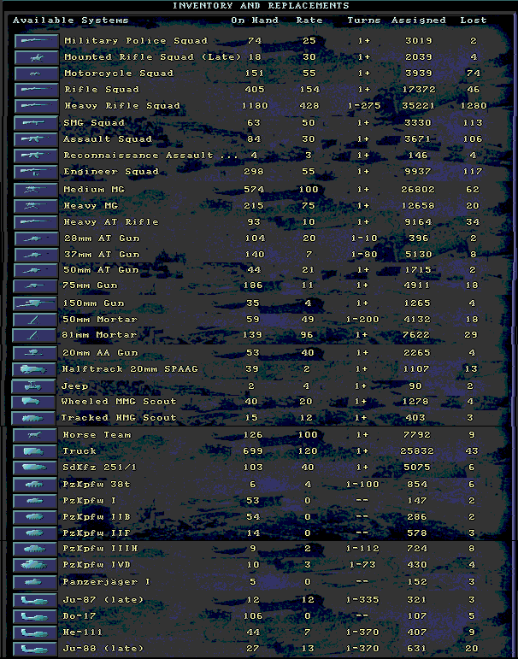Image resolution: width=518 pixels, height=659 pixels.
Task: Click Assigned value 35221 for Heavy Rifle Squad
Action: (x=418, y=106)
